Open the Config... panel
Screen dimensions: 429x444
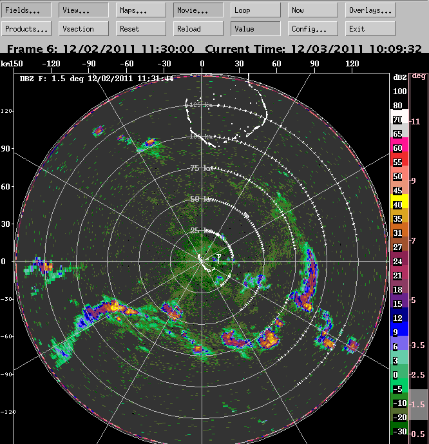point(313,29)
